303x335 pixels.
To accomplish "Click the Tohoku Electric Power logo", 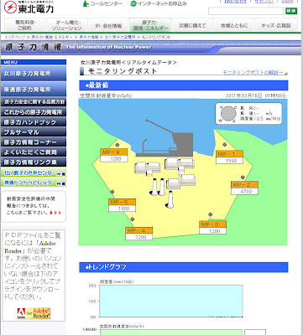I will point(29,8).
